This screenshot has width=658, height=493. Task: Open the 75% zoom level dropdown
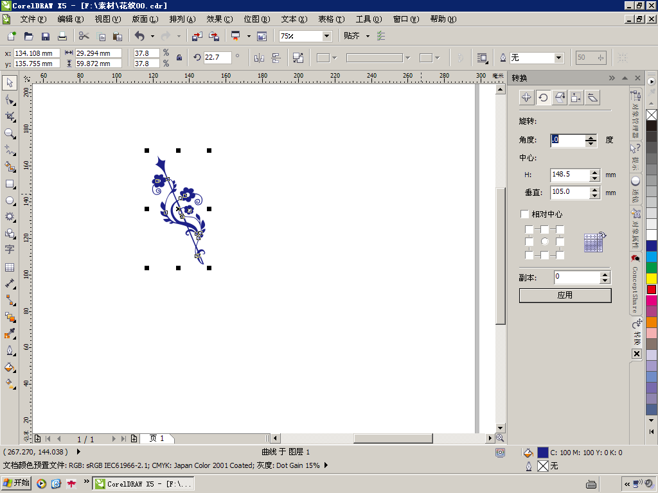coord(326,36)
